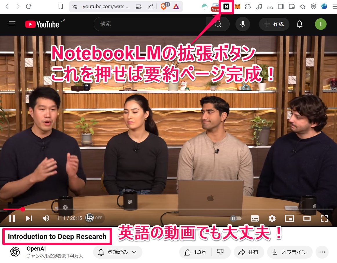Bookmark this page using the bookmark icon

tap(61, 6)
